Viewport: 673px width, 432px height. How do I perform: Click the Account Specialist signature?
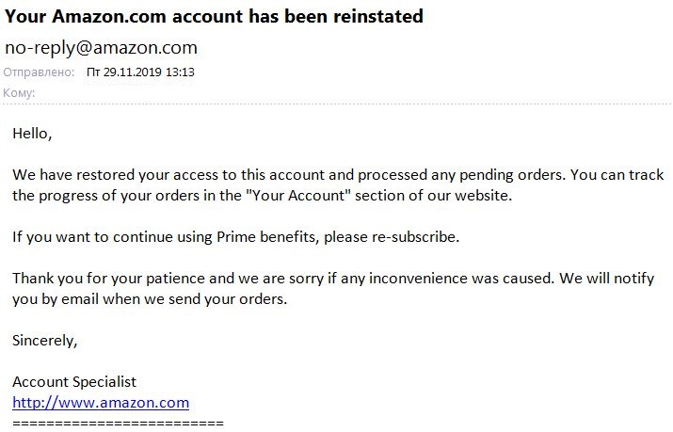[x=74, y=382]
